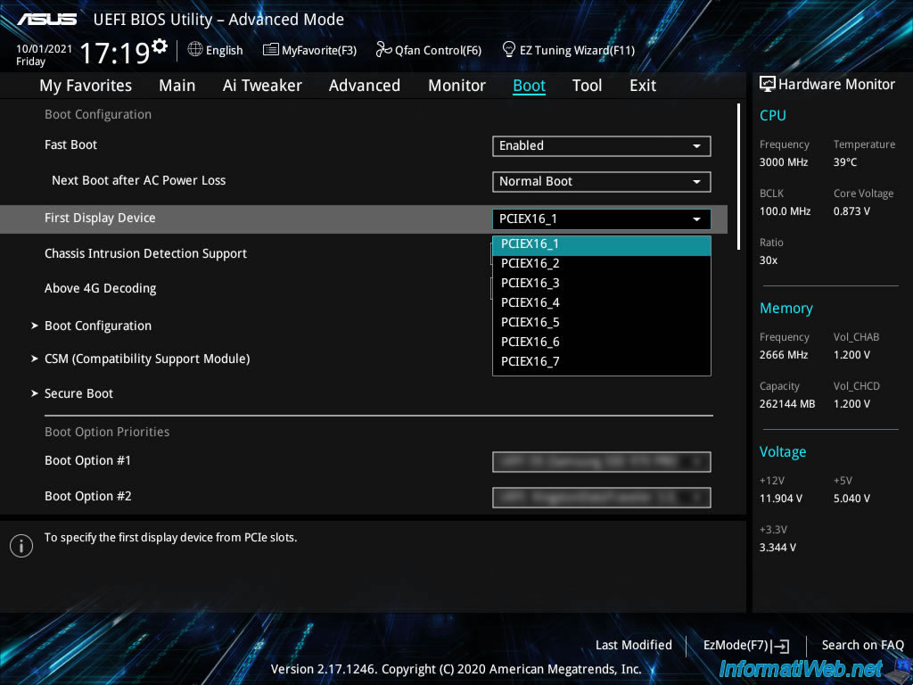Open Next Boot after AC Power Loss dropdown
The height and width of the screenshot is (685, 913).
(602, 181)
